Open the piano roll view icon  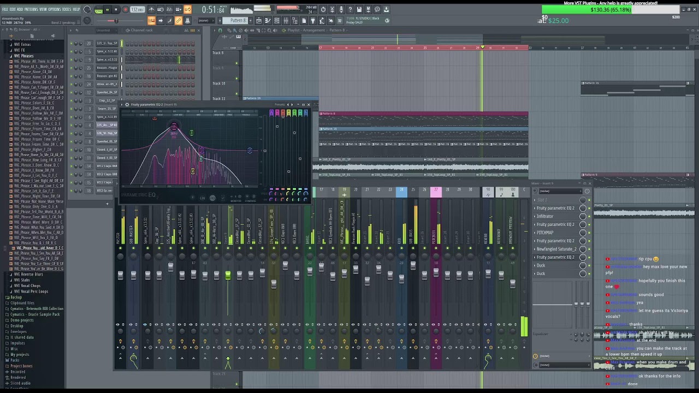point(268,21)
